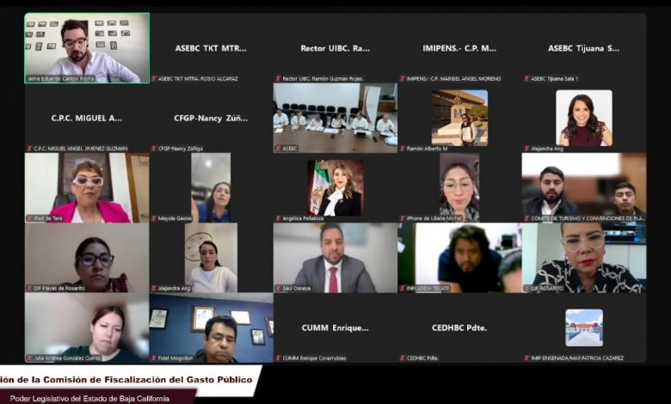Click Ramón Alberto M profile photo
This screenshot has height=404, width=671.
pyautogui.click(x=459, y=118)
